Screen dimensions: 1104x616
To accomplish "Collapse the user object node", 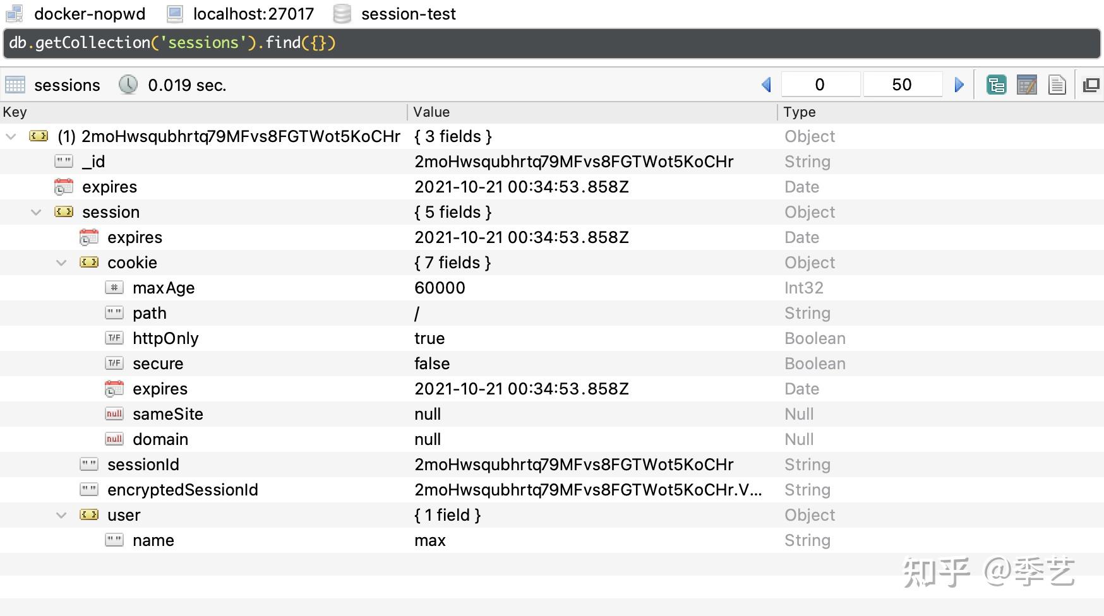I will (61, 515).
